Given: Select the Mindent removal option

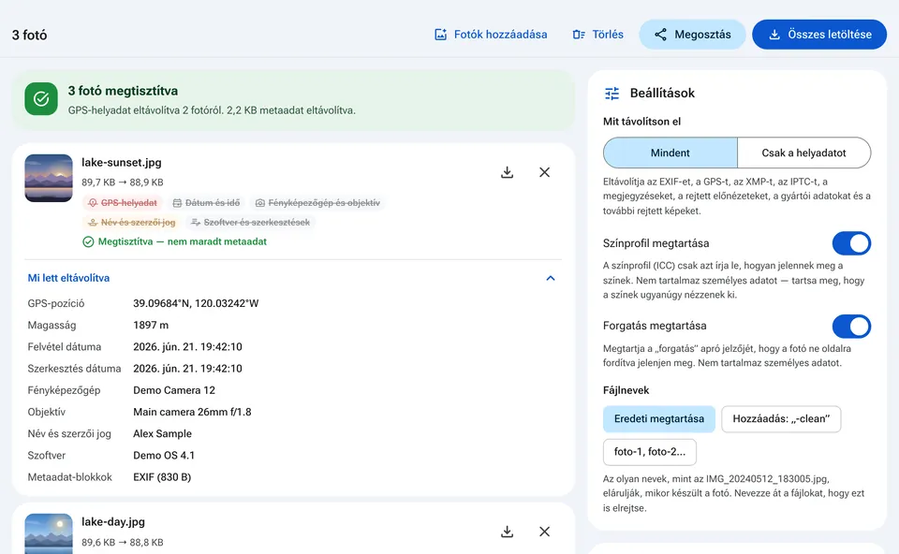Looking at the screenshot, I should tap(671, 153).
